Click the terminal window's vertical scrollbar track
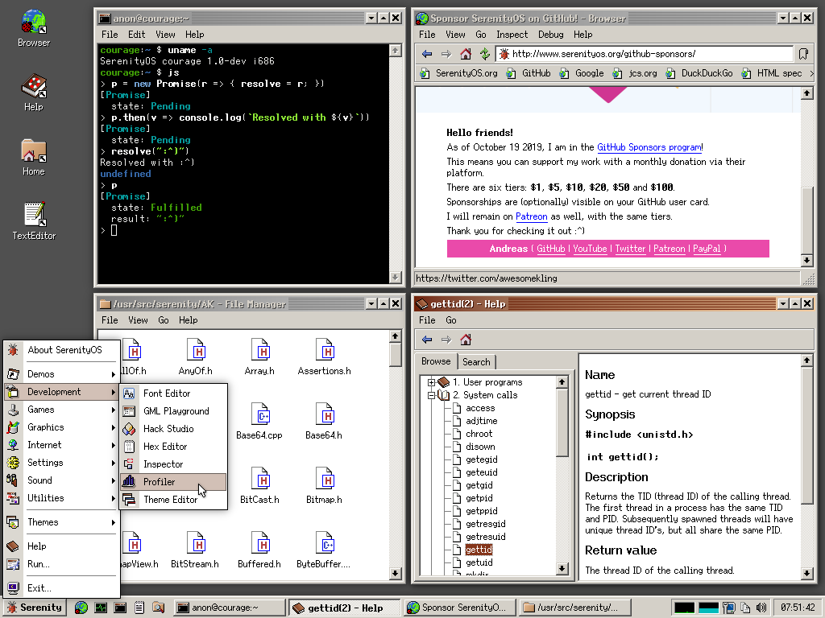The width and height of the screenshot is (825, 618). tap(395, 161)
